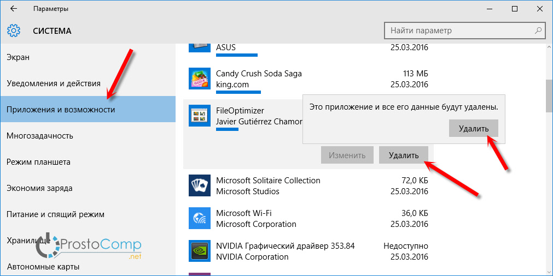The height and width of the screenshot is (276, 553).
Task: Open Уведомления и действия section
Action: point(54,83)
